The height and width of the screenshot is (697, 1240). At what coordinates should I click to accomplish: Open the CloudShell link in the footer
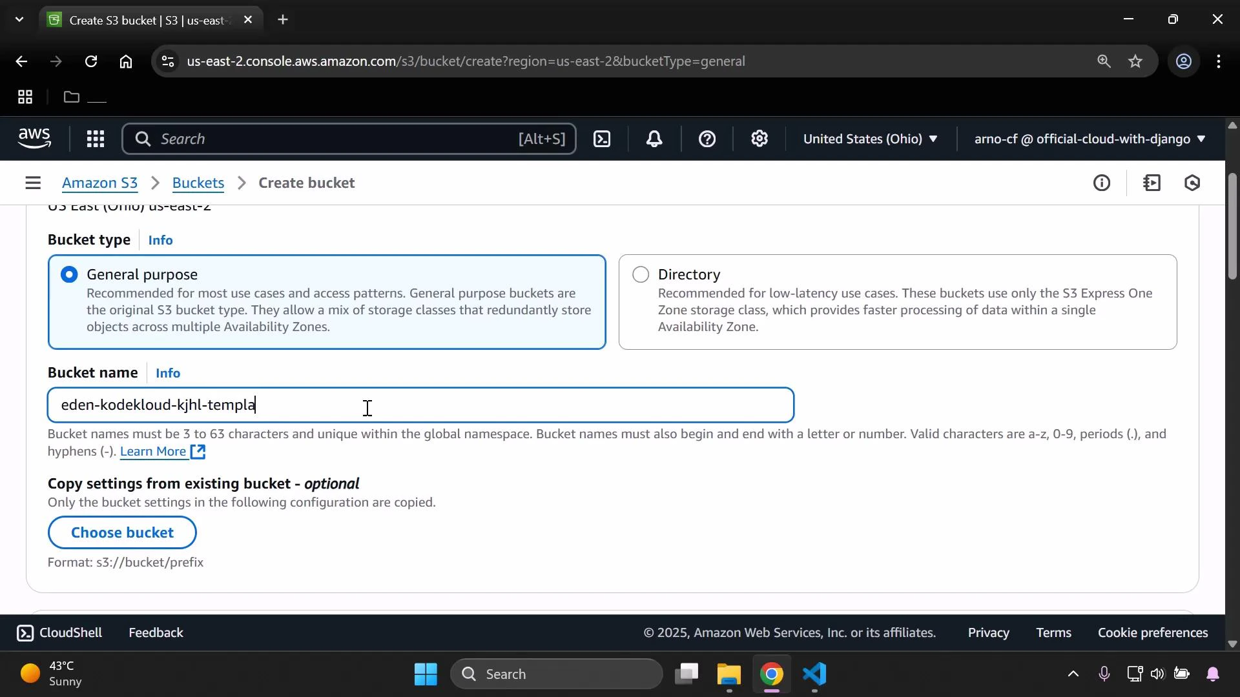tap(59, 632)
